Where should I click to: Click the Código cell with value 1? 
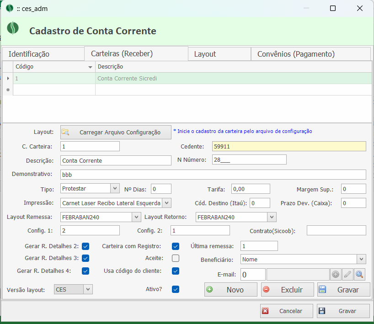(x=54, y=78)
